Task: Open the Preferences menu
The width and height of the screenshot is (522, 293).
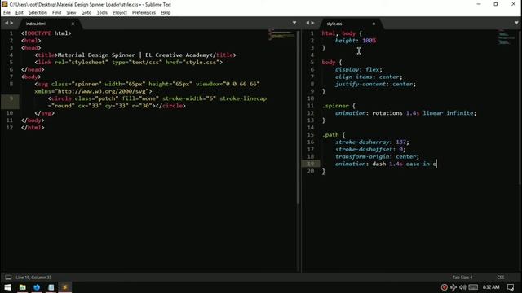Action: pos(144,13)
